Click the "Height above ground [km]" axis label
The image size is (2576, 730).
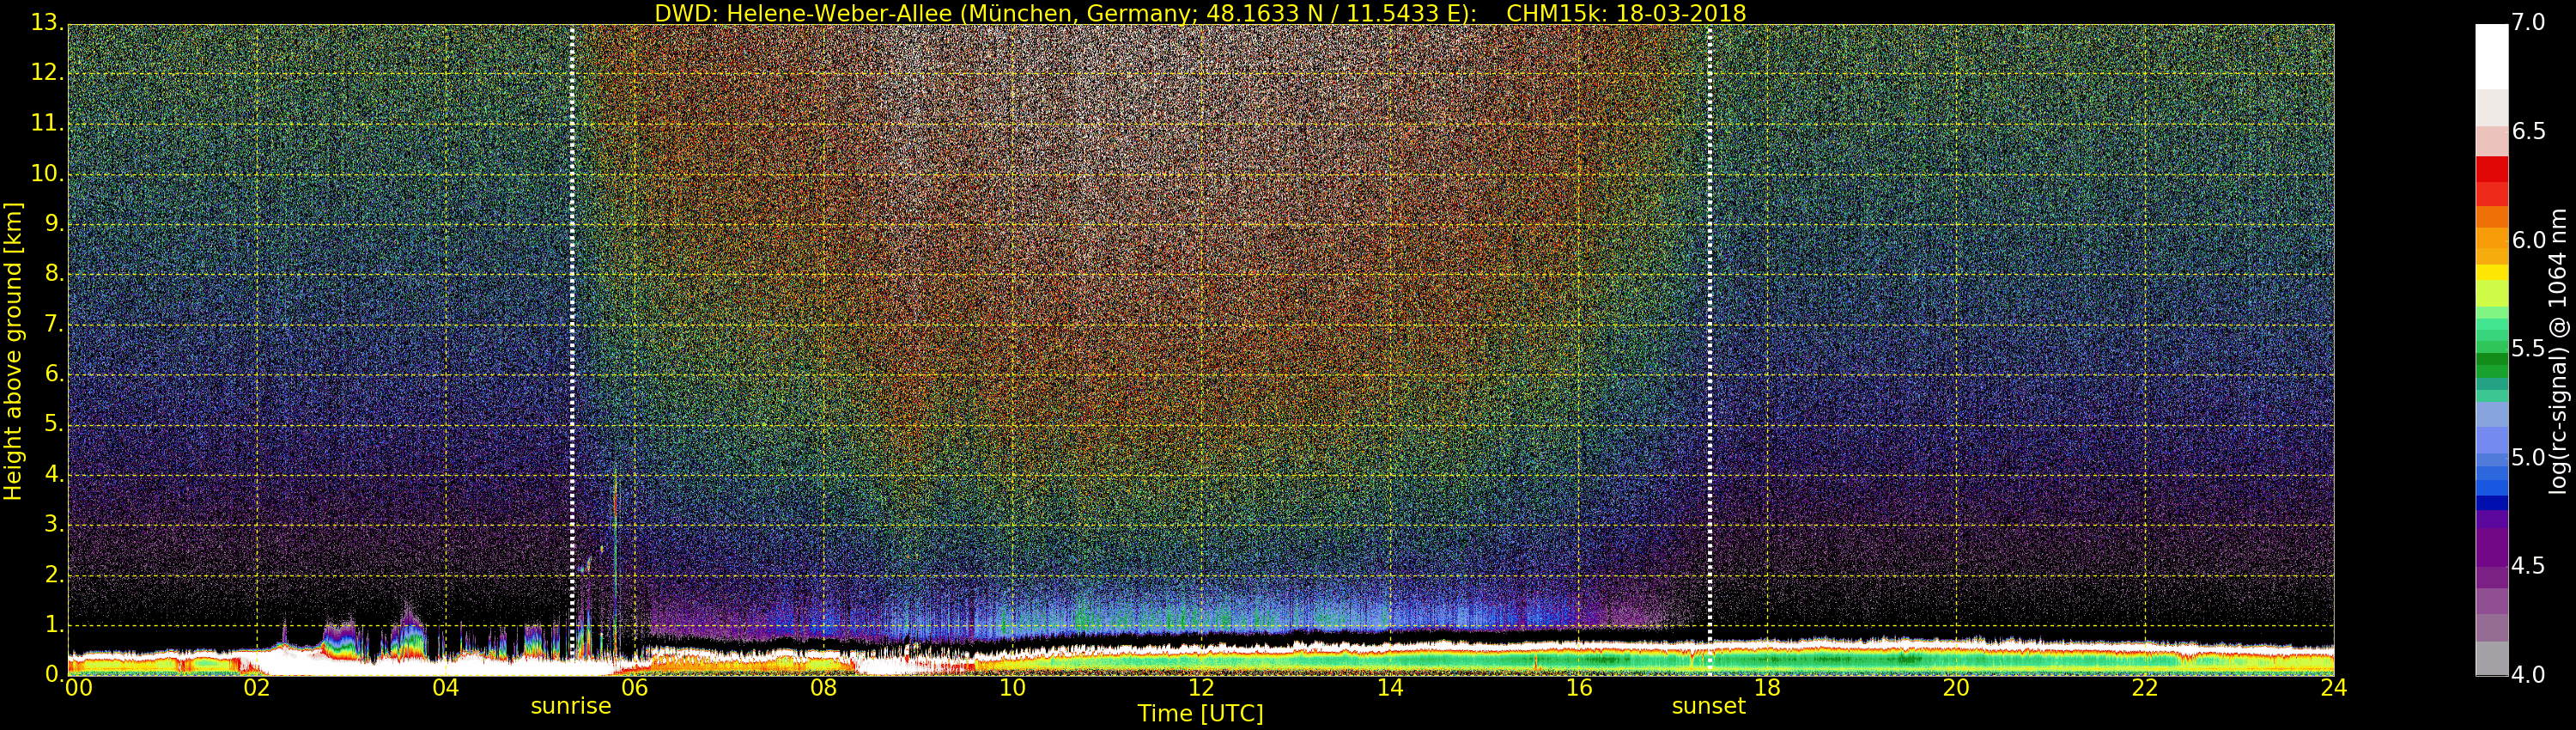pos(13,350)
